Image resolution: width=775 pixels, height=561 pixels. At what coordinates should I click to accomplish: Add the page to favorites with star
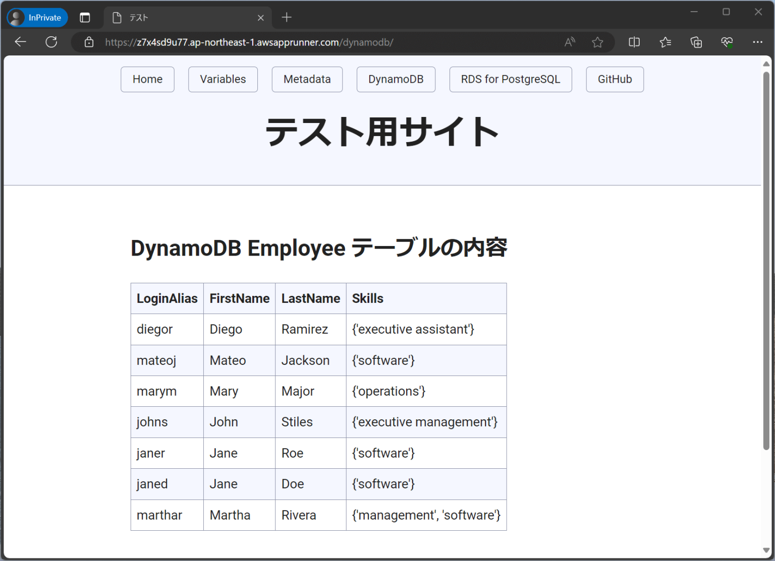click(x=597, y=42)
